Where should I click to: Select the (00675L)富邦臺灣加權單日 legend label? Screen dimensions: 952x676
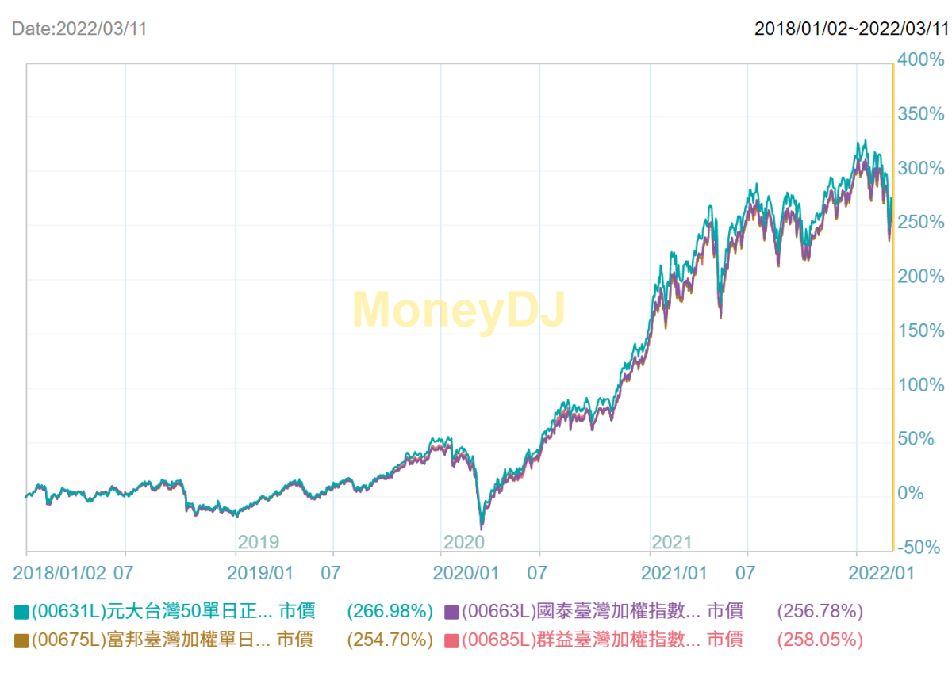click(151, 640)
